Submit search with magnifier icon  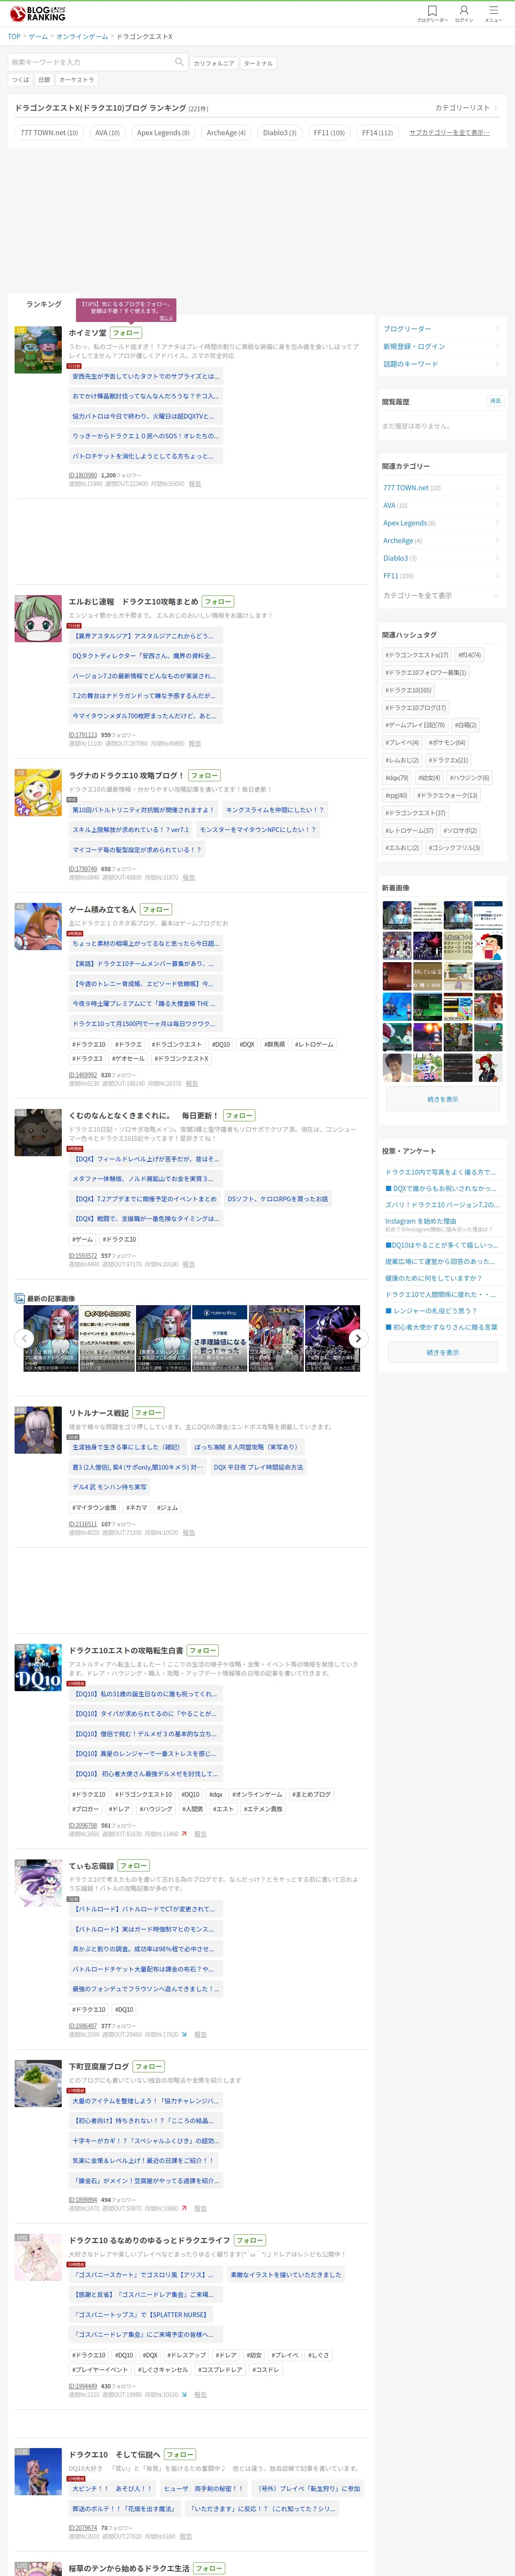[179, 62]
